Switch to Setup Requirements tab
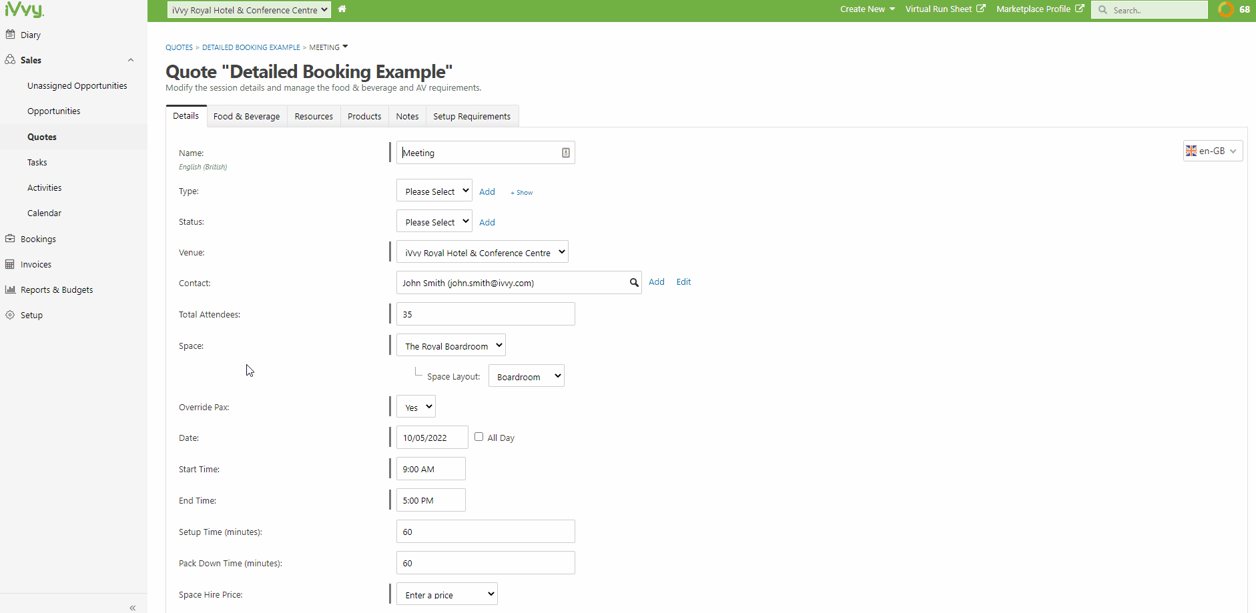This screenshot has height=613, width=1256. [472, 116]
